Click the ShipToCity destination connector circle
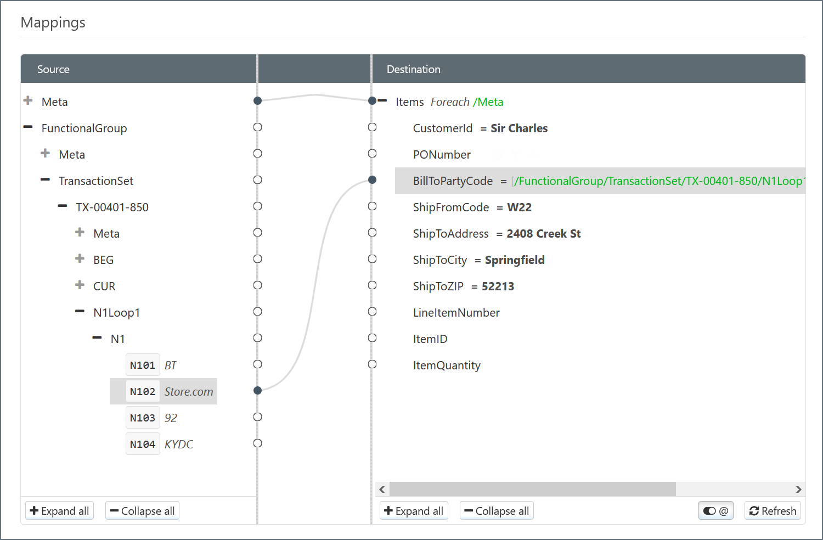Screen dimensions: 823x540 coord(372,258)
